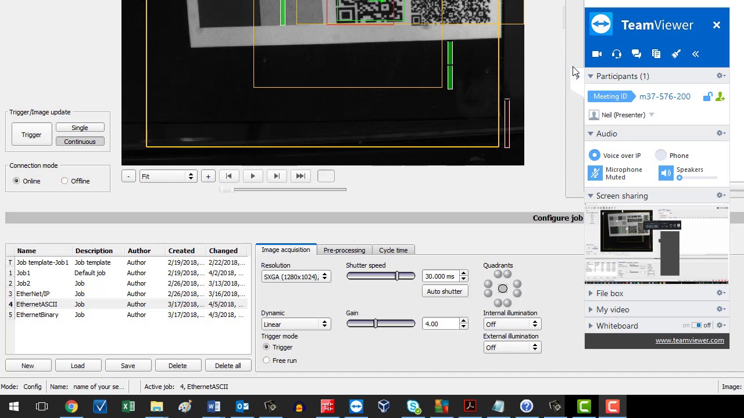Expand the My video section
The image size is (744, 418).
(591, 309)
